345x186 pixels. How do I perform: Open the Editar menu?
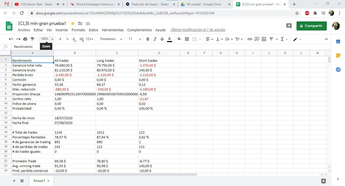38,30
